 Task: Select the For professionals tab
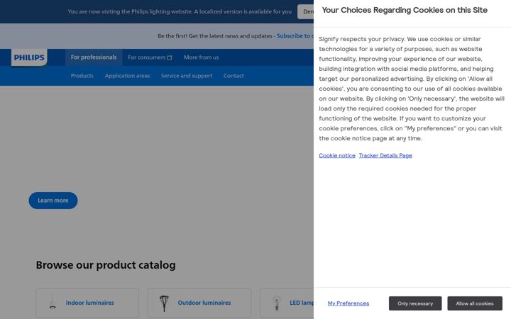click(x=94, y=57)
